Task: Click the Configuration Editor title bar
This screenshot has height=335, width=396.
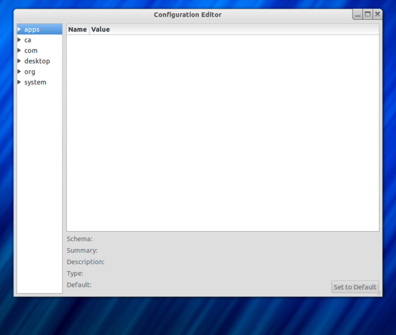Action: 188,15
